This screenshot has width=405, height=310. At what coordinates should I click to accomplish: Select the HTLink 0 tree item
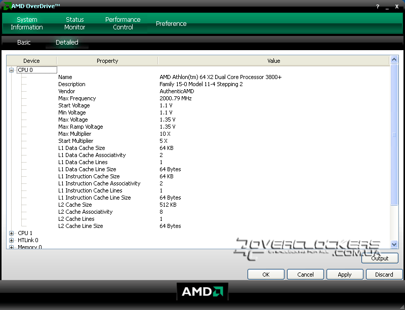[28, 240]
